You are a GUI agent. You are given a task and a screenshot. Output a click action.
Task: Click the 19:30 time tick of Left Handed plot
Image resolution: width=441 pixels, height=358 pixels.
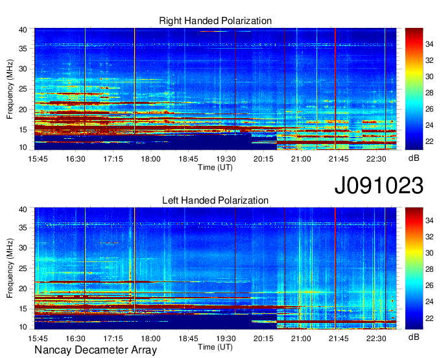226,339
